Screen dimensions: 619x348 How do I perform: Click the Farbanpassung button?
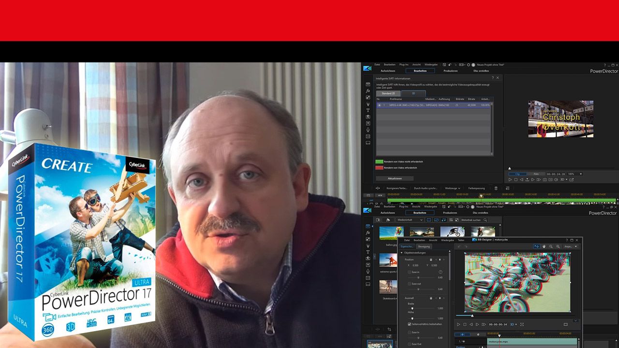click(x=477, y=188)
